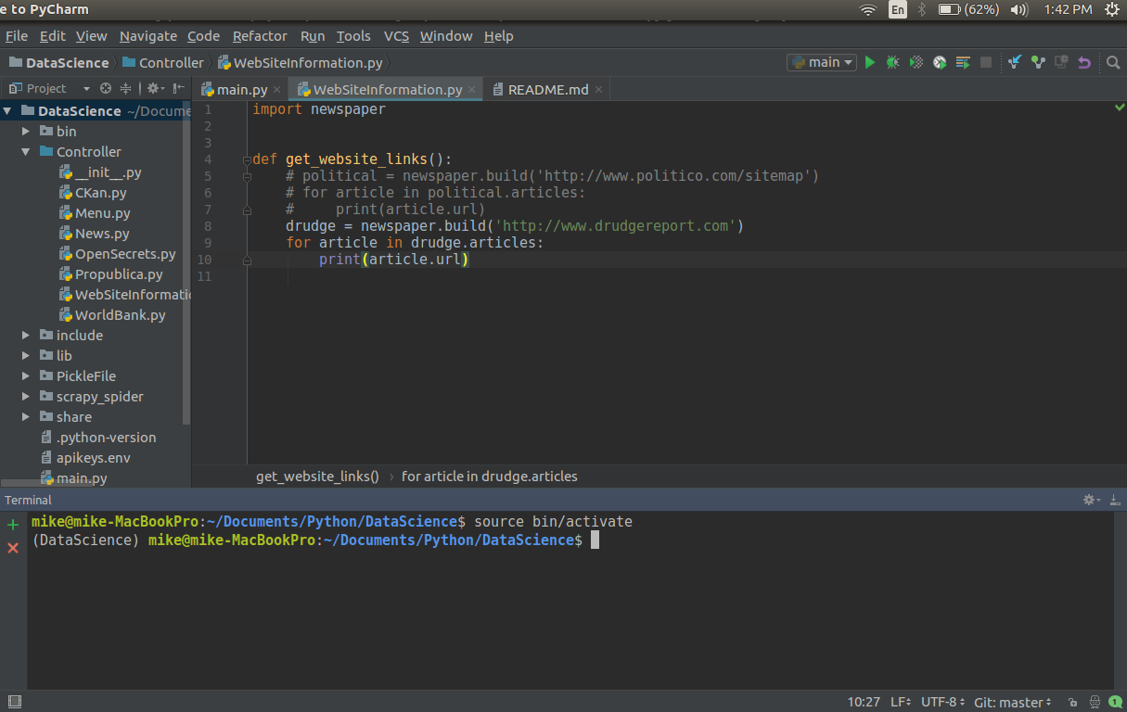Screen dimensions: 1127x712
Task: Open the VCS menu
Action: click(396, 36)
